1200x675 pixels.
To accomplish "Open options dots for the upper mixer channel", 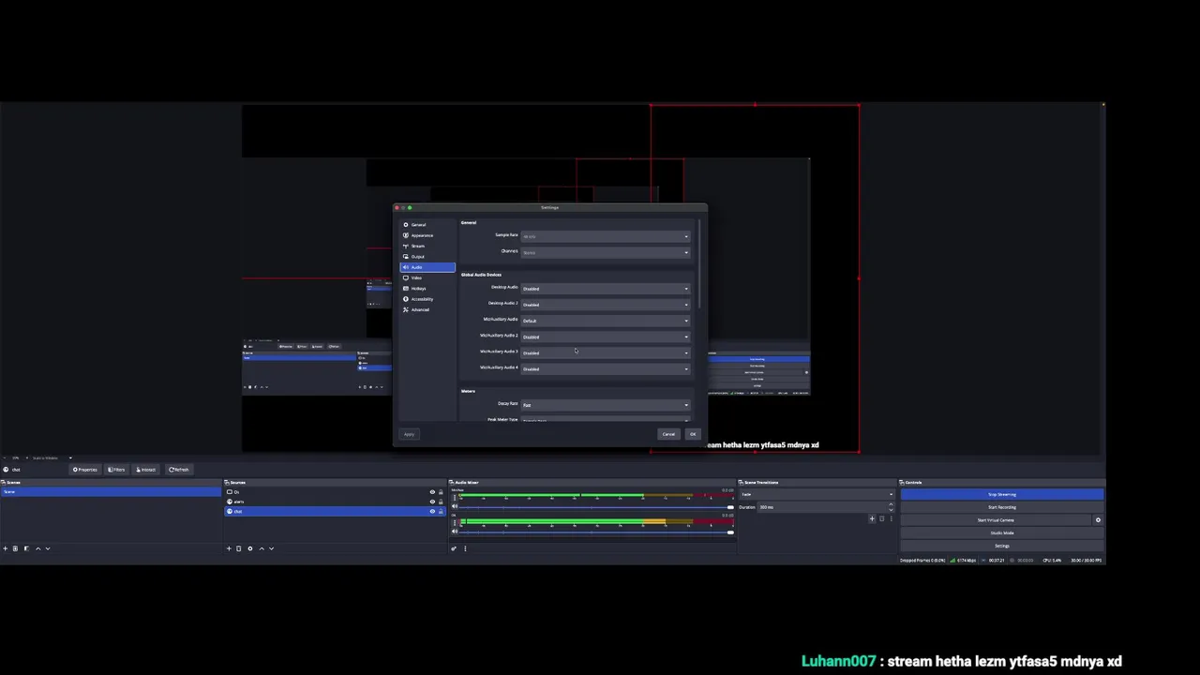I will pos(455,497).
